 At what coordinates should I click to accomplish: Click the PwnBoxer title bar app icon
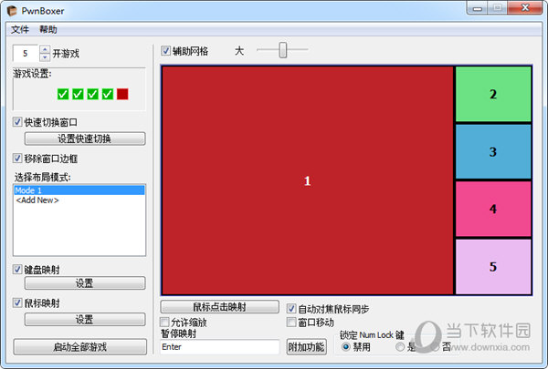point(12,11)
